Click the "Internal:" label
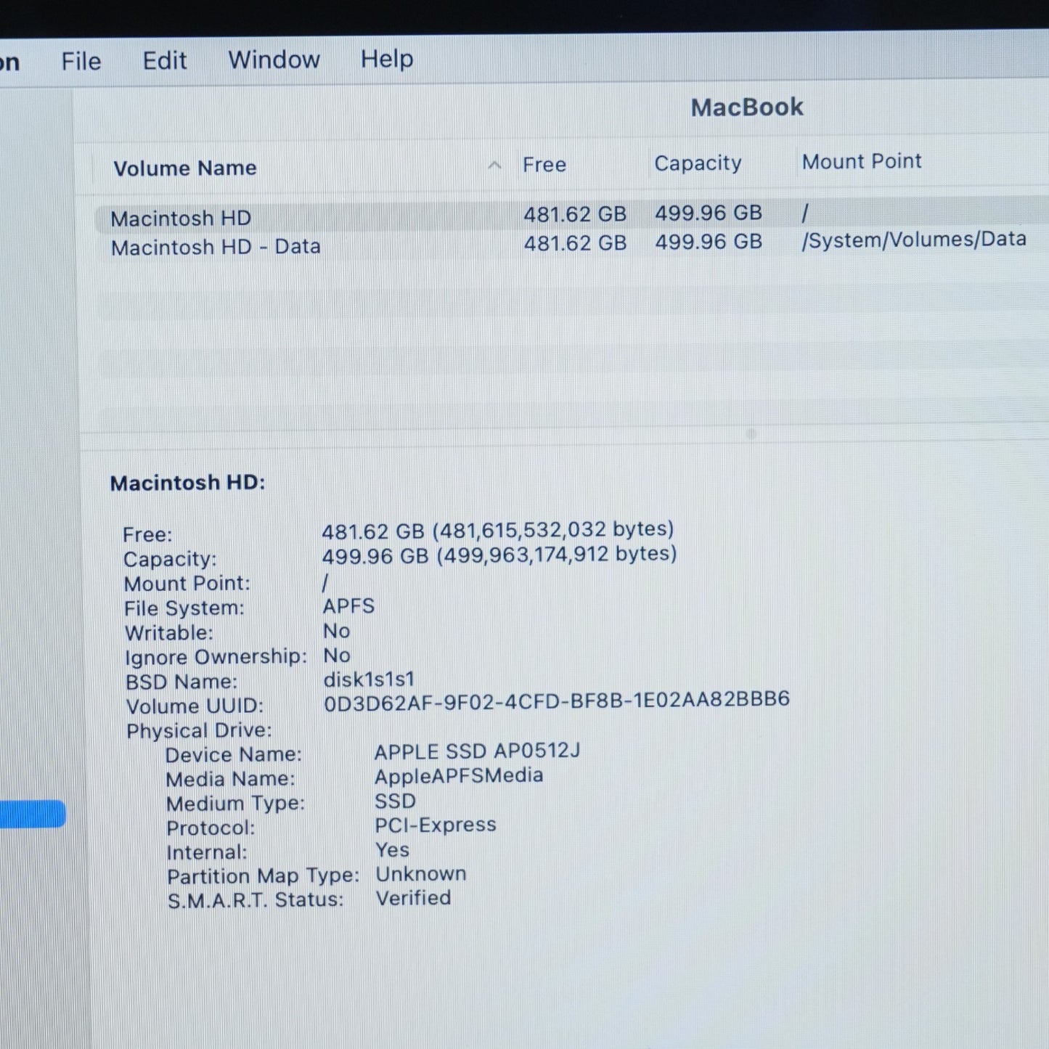Screen dimensions: 1049x1049 207,852
